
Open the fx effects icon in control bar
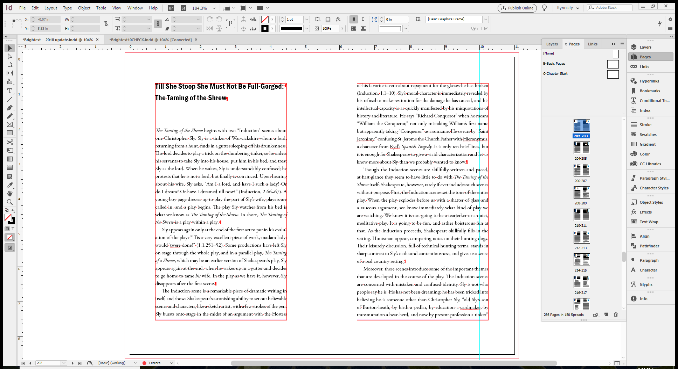pos(338,19)
